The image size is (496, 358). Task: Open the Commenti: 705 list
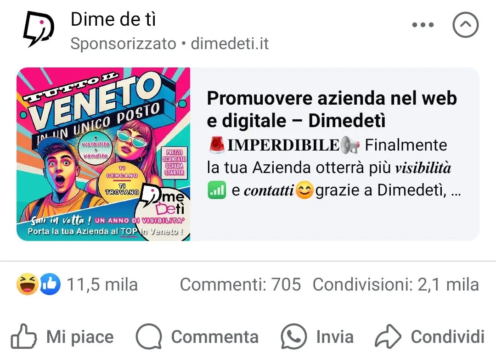tap(240, 284)
